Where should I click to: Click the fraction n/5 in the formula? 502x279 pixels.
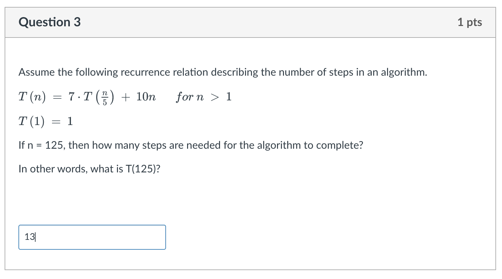tap(105, 97)
